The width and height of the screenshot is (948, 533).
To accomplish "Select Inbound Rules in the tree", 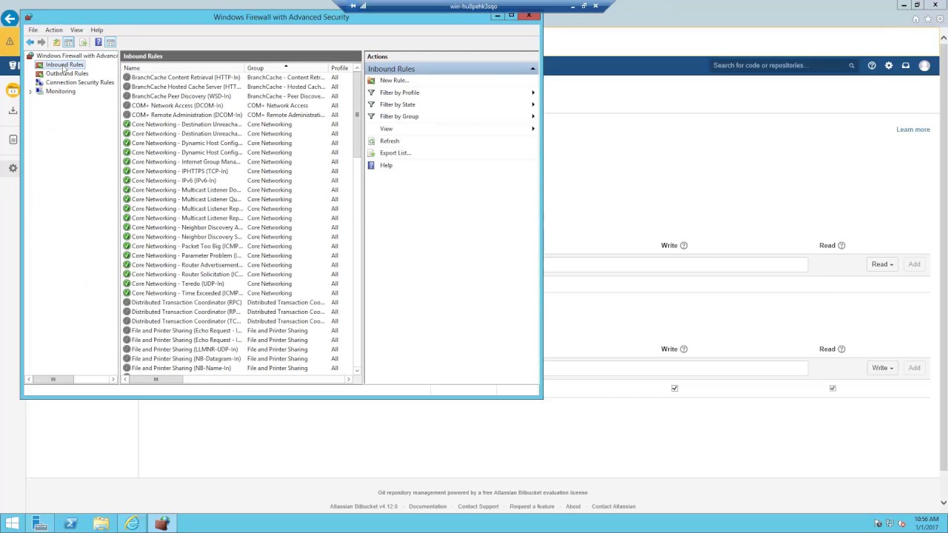I will pos(64,64).
